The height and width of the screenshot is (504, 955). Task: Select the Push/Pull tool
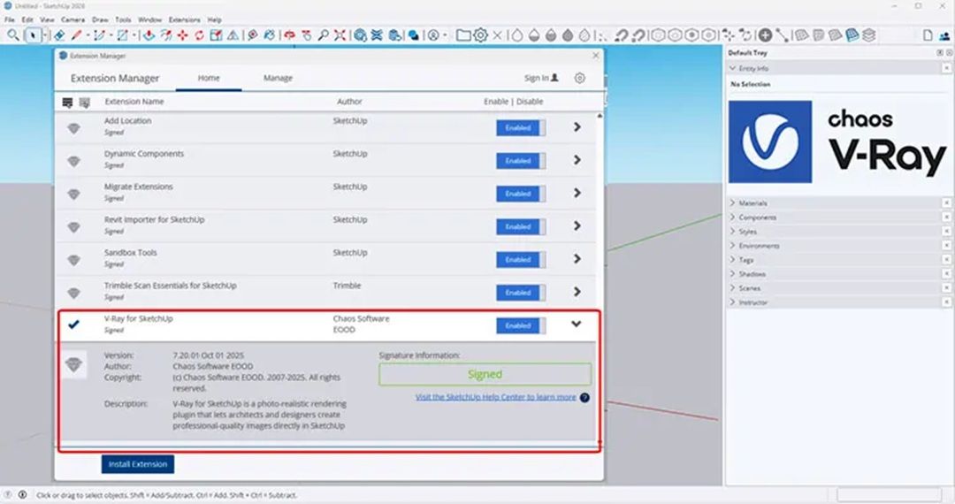click(x=149, y=35)
